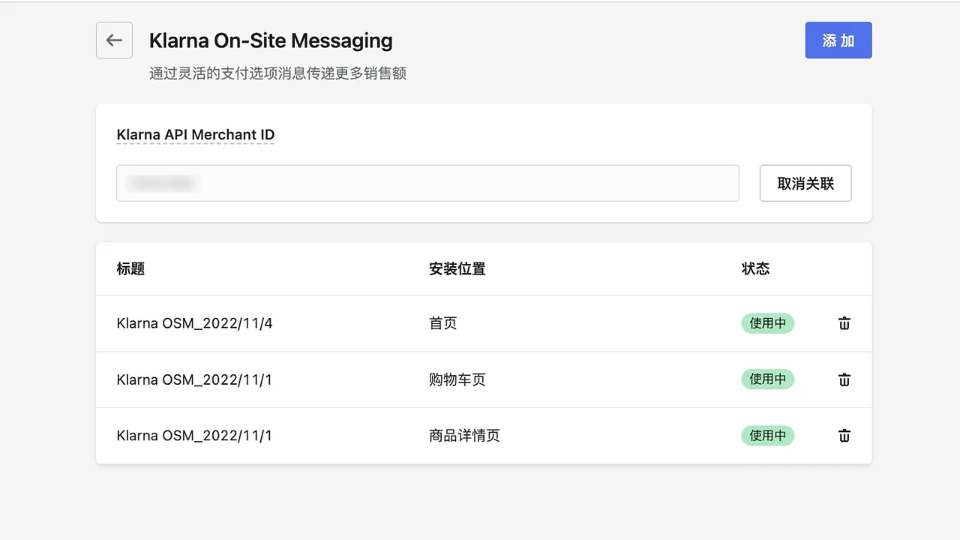The image size is (960, 540).
Task: Open the Klarna API Merchant ID tooltip link
Action: [x=196, y=134]
